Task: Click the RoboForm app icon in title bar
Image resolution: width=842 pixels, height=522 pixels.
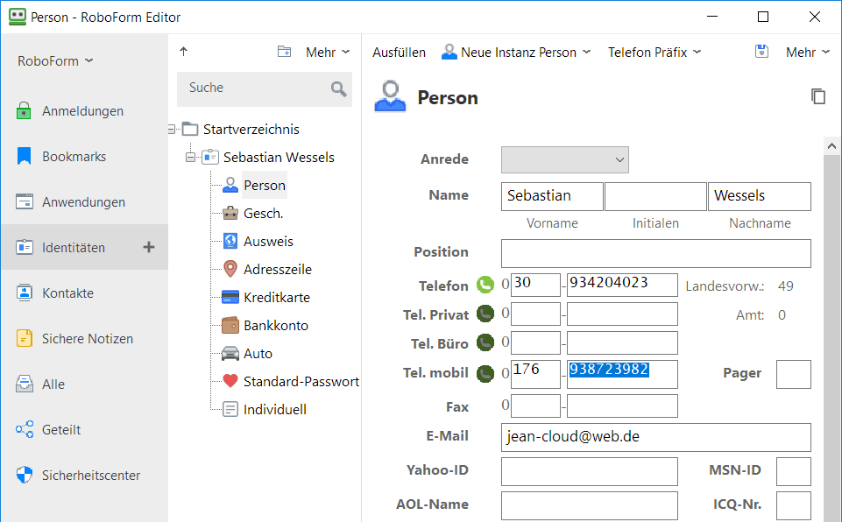Action: [x=18, y=17]
